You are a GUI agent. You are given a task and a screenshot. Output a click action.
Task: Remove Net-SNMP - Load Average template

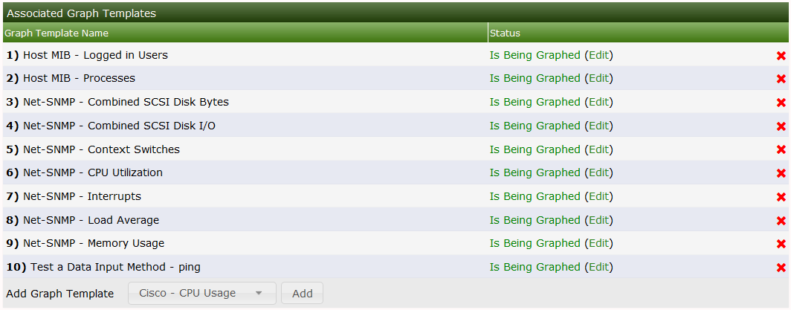[x=781, y=221]
